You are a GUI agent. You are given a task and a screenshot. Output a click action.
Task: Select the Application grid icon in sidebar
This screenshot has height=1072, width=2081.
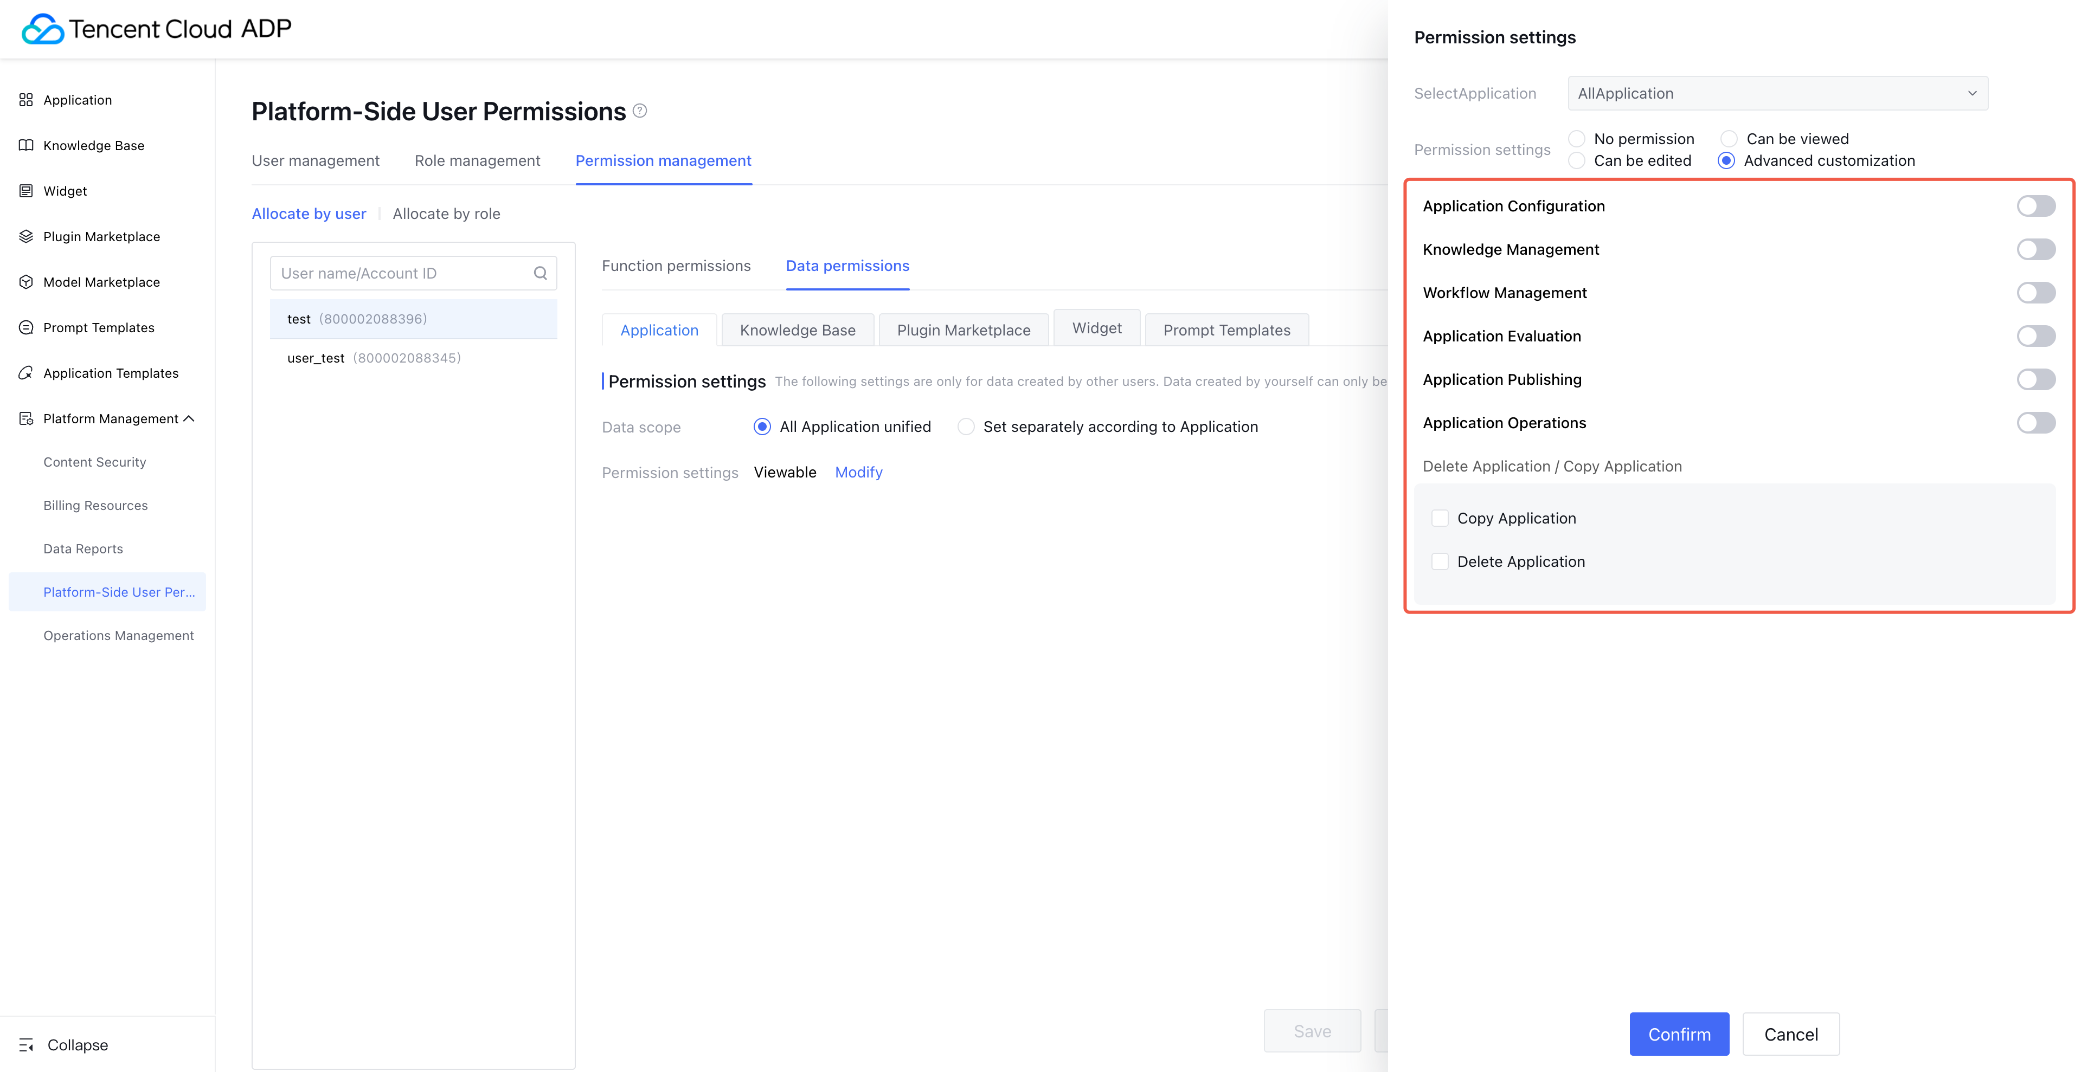tap(25, 99)
